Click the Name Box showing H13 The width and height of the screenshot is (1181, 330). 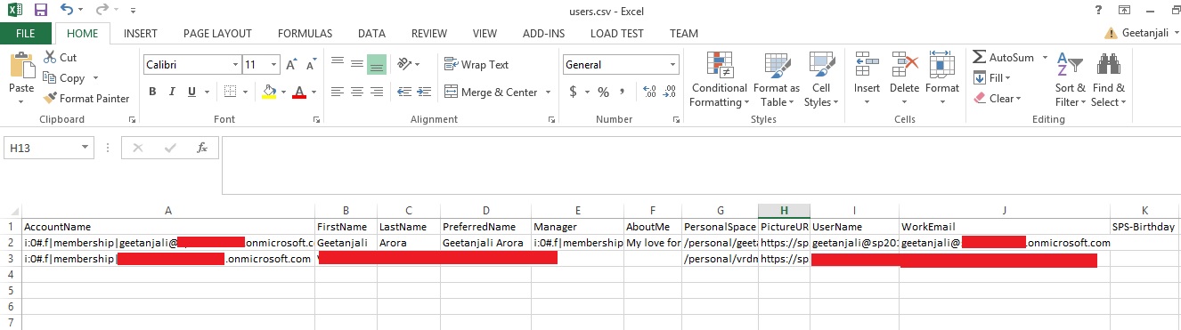pos(49,148)
